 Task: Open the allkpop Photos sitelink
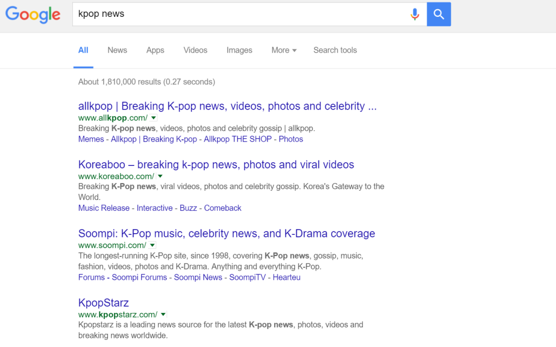pyautogui.click(x=291, y=139)
